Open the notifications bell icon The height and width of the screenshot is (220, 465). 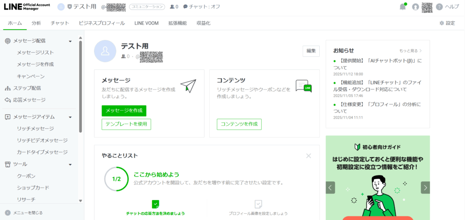(x=402, y=7)
